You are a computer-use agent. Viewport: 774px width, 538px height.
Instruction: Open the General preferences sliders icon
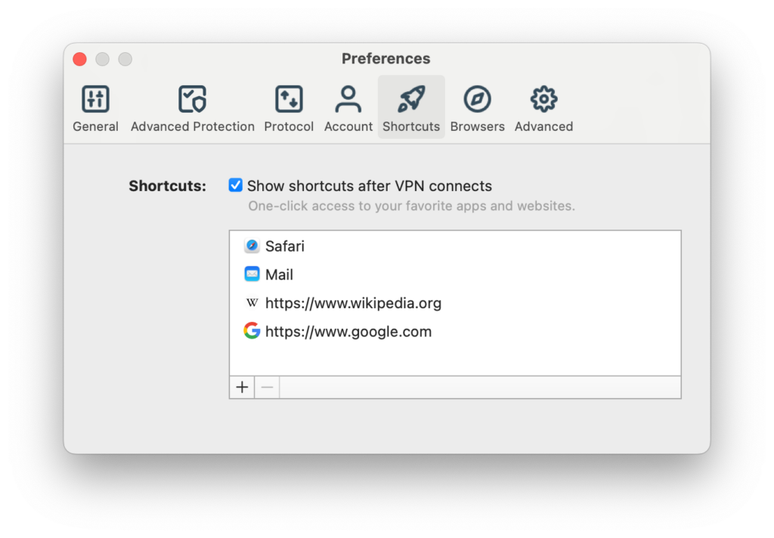tap(95, 99)
